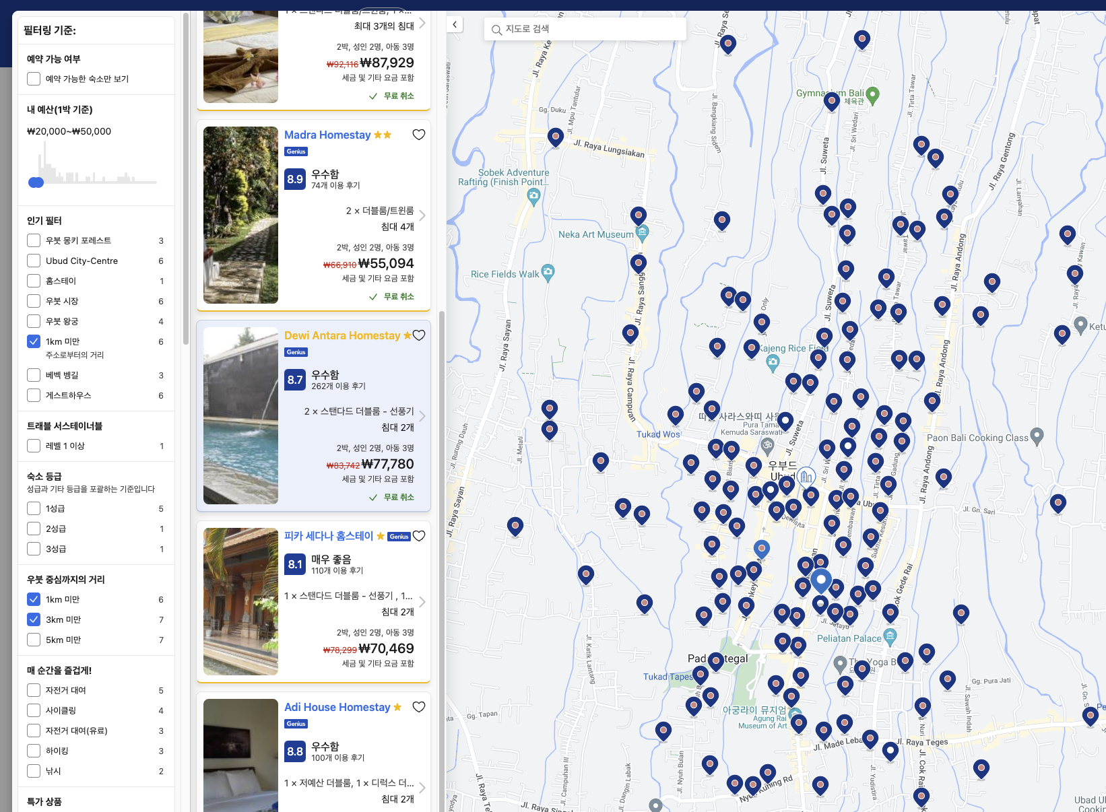Open Adi House Homestay listing
1106x812 pixels.
pos(337,707)
